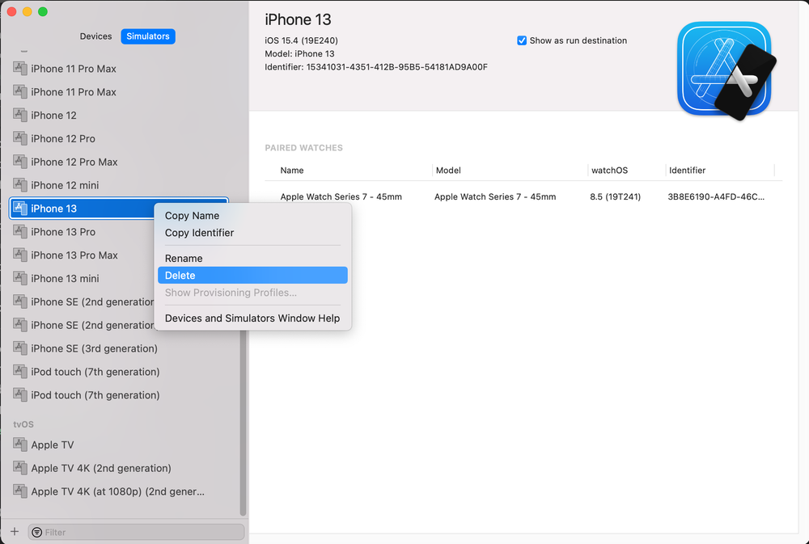The height and width of the screenshot is (544, 809).
Task: Switch to the Devices tab
Action: click(x=95, y=36)
